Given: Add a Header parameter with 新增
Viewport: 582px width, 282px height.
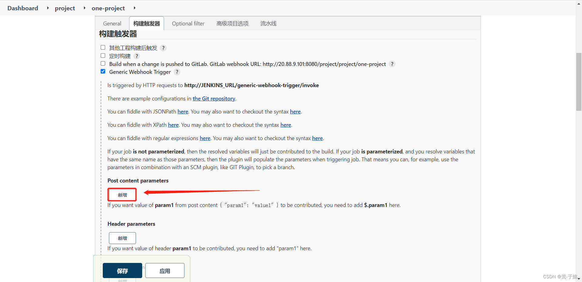Looking at the screenshot, I should point(122,238).
